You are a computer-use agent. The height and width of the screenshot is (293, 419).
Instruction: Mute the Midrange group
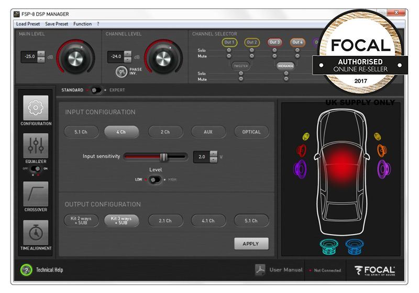286,79
